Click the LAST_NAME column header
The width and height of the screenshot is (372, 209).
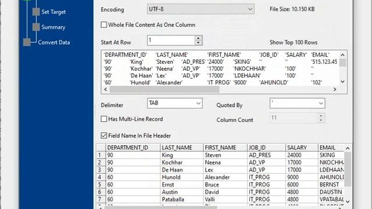[182, 147]
